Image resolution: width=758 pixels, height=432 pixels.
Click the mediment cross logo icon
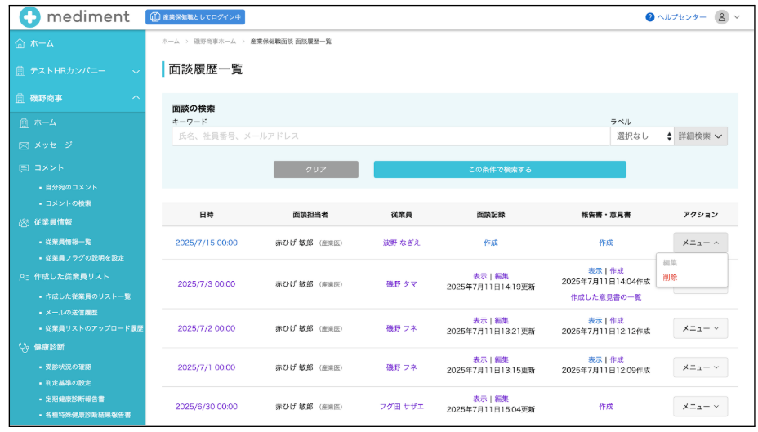[29, 17]
